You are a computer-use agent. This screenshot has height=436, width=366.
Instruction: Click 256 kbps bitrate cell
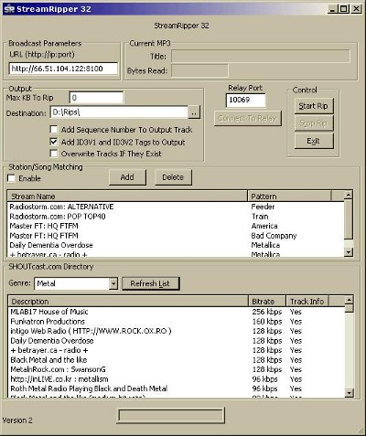click(x=267, y=312)
